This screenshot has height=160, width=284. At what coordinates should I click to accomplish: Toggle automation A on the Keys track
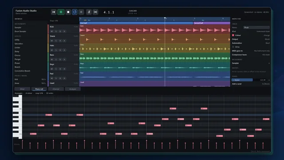click(64, 69)
